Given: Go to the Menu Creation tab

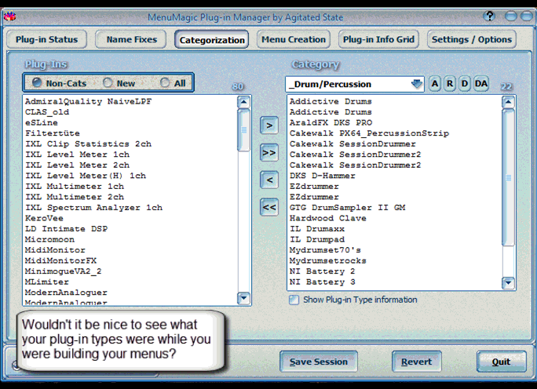Looking at the screenshot, I should coord(294,39).
